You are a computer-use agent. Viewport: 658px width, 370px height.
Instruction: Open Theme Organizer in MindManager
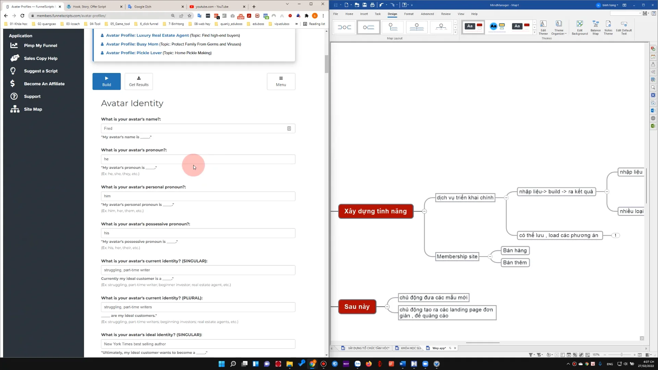[x=559, y=27]
